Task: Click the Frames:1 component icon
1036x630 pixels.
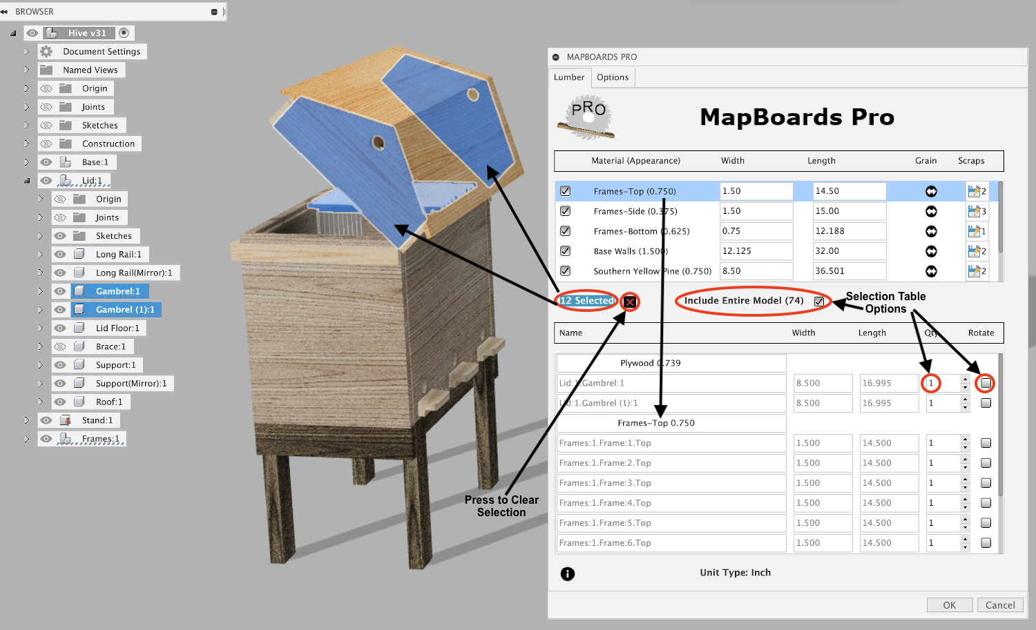Action: tap(66, 439)
